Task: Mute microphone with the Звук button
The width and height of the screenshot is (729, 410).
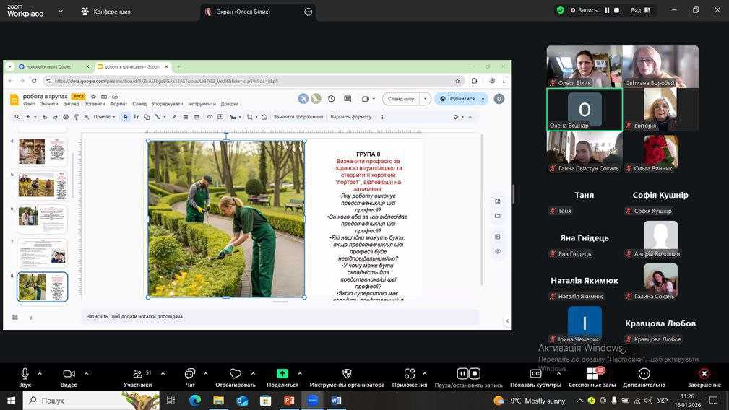Action: pyautogui.click(x=25, y=374)
